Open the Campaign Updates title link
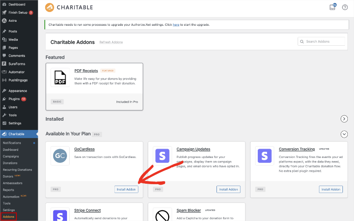 (x=193, y=149)
